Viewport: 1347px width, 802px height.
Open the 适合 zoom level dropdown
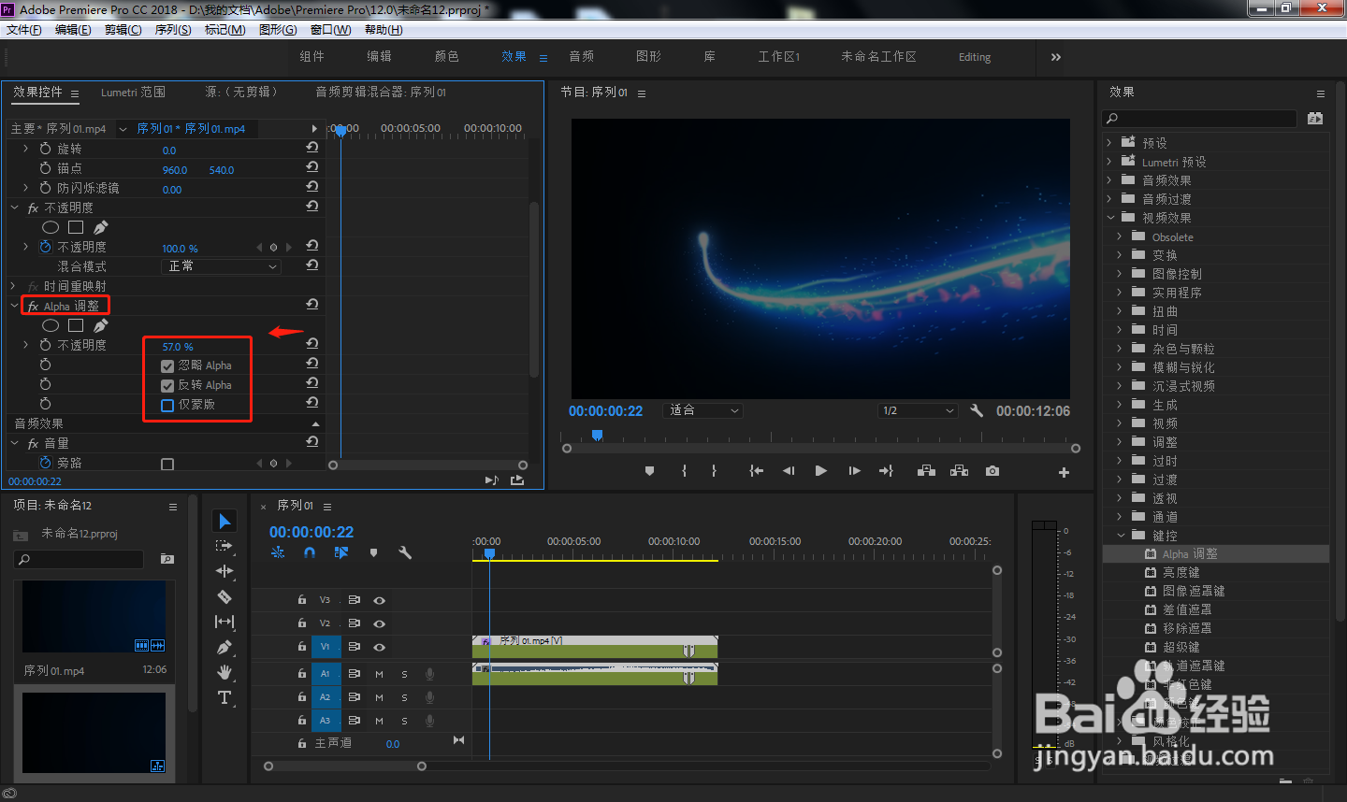(702, 410)
